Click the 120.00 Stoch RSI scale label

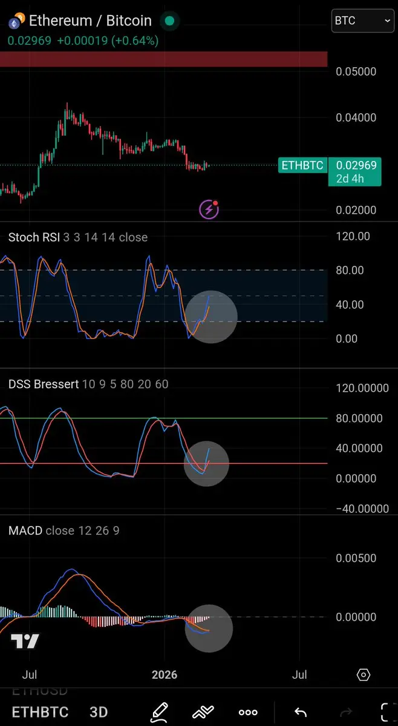click(x=353, y=237)
